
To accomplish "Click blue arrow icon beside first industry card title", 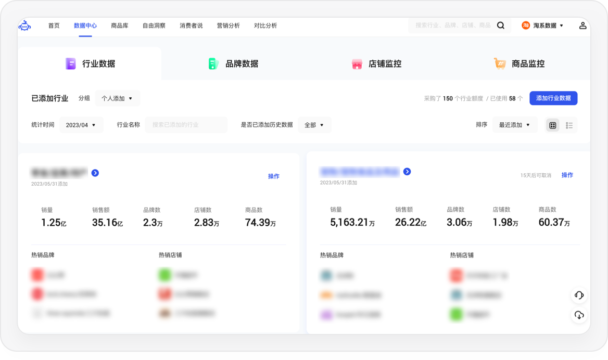I will pyautogui.click(x=95, y=173).
